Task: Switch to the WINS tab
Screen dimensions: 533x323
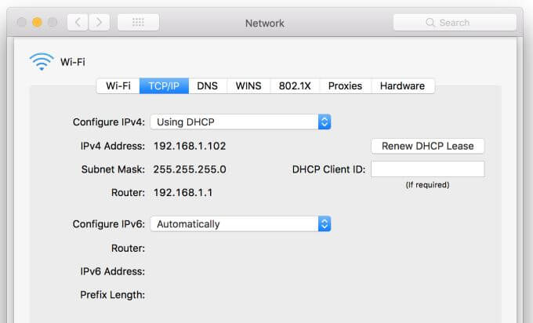Action: pos(248,85)
